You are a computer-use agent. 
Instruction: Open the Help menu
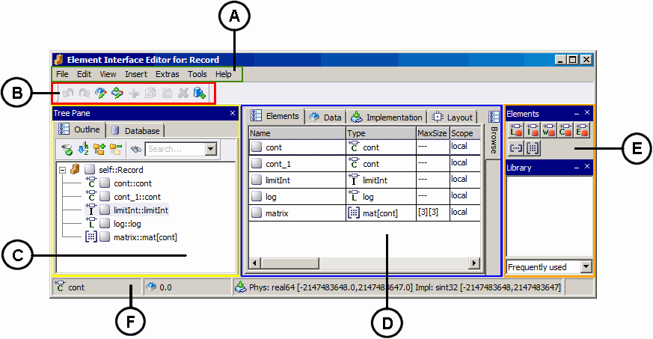point(223,74)
